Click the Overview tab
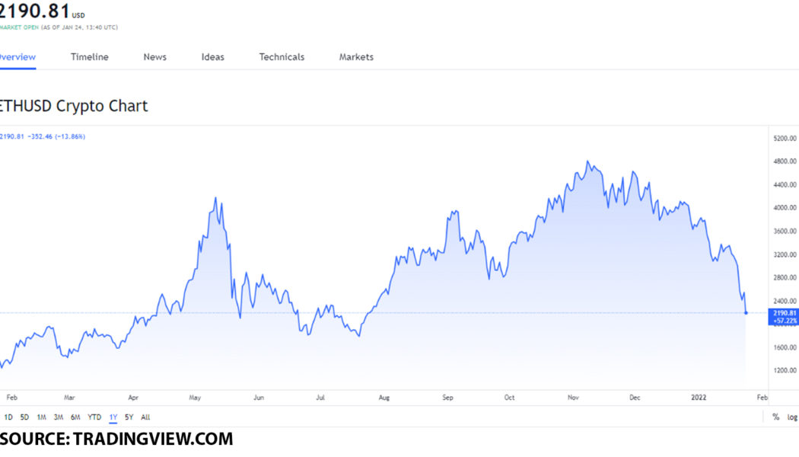The height and width of the screenshot is (457, 799). (x=17, y=57)
